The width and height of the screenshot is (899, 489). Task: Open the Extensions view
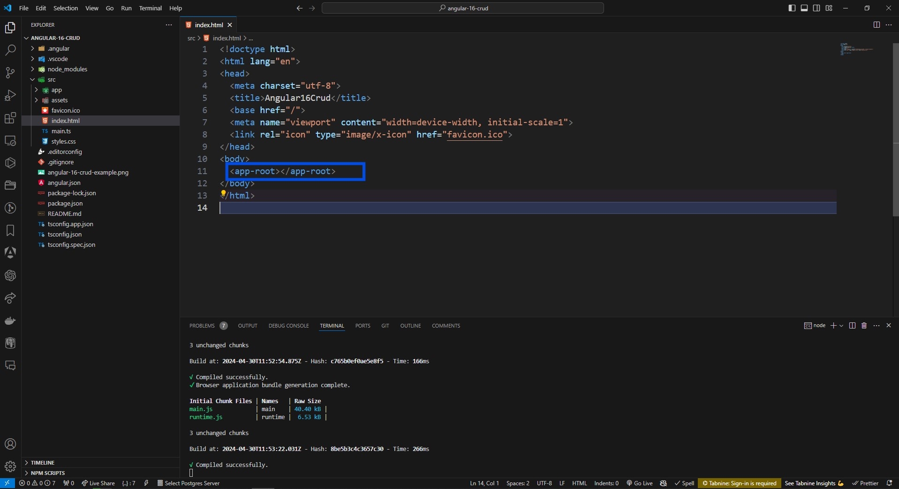[x=10, y=118]
